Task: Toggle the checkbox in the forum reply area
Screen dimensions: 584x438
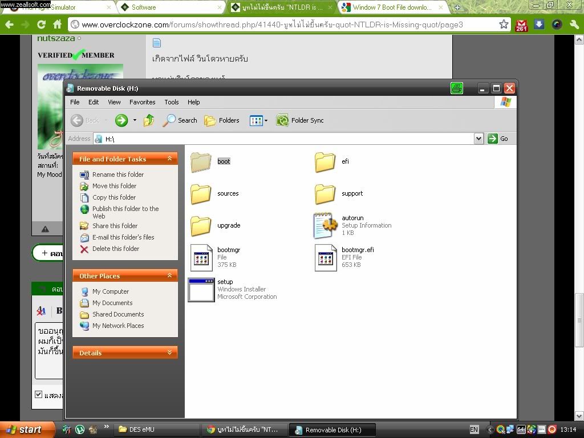Action: tap(39, 395)
